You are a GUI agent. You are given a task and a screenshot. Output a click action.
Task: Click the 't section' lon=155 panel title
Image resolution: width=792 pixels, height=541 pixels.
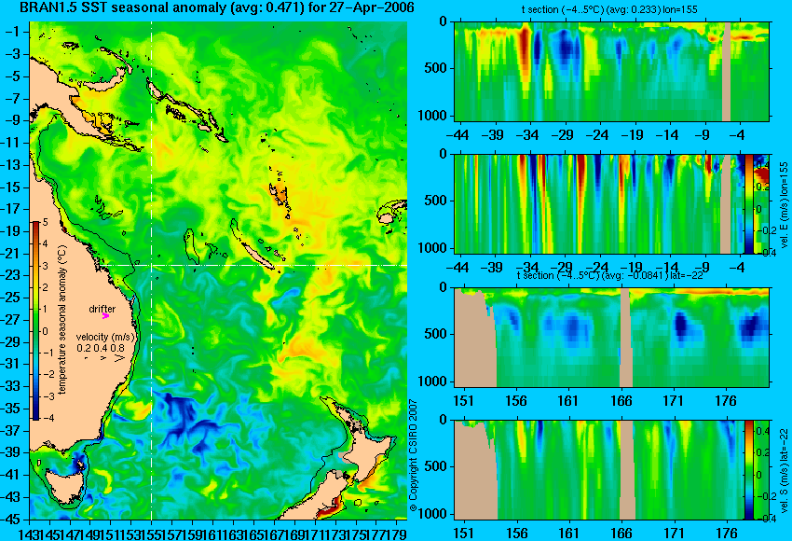point(609,9)
